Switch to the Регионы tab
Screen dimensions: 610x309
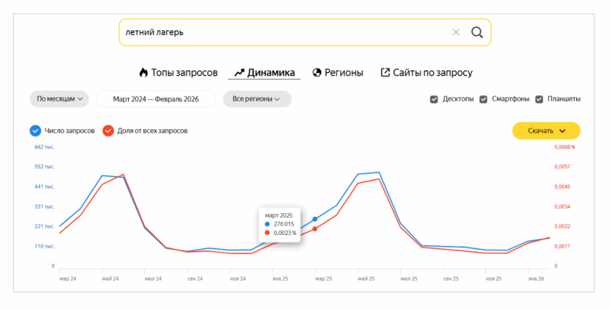(x=343, y=73)
